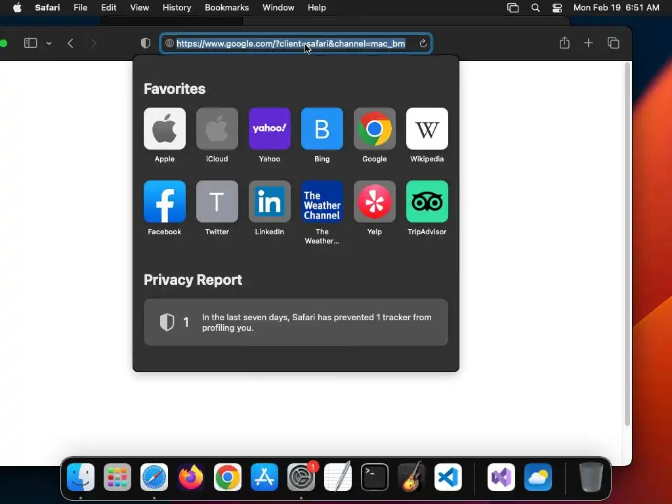Screen dimensions: 672x504
Task: Launch Visual Studio from the Dock
Action: point(501,477)
